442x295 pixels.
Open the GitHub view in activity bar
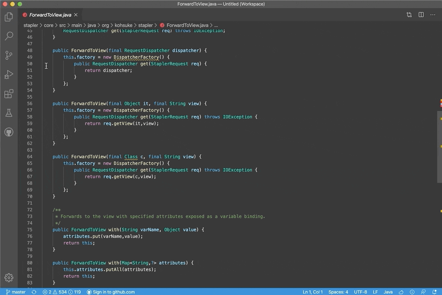(x=9, y=132)
